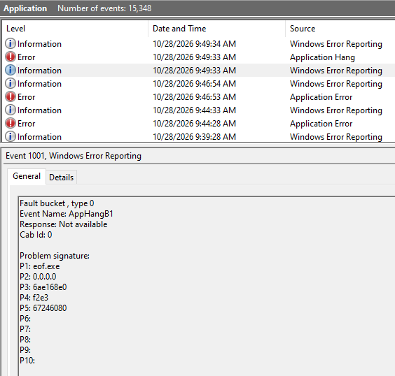The width and height of the screenshot is (395, 376).
Task: Click Windows Error Reporting source on the 9:44:33 AM row
Action: pos(336,110)
